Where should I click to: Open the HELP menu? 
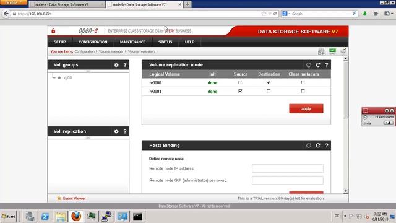point(189,42)
